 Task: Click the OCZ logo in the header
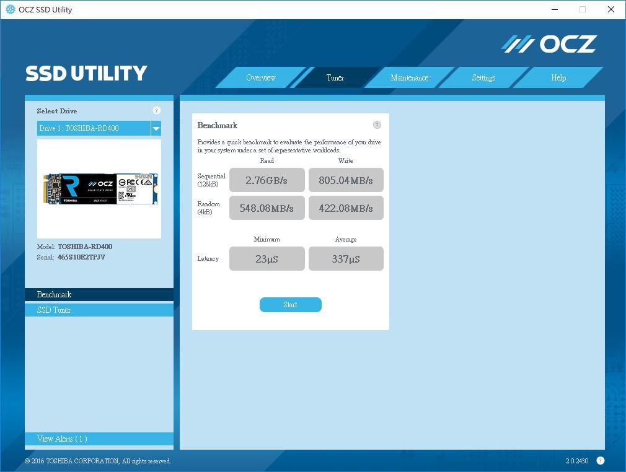[x=549, y=44]
